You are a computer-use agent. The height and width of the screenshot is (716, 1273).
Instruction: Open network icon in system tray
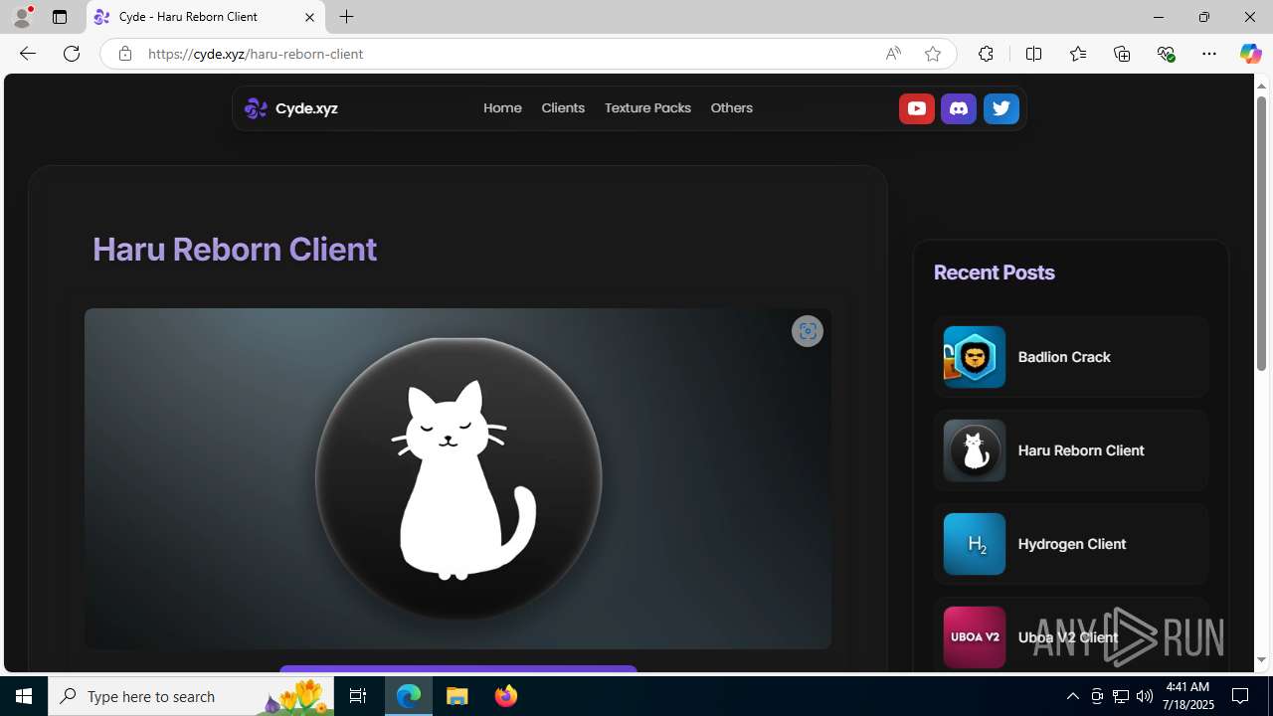coord(1121,696)
